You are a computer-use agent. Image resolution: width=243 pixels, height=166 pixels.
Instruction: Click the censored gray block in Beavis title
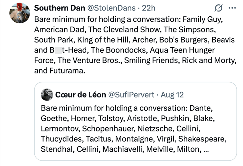pyautogui.click(x=58, y=50)
